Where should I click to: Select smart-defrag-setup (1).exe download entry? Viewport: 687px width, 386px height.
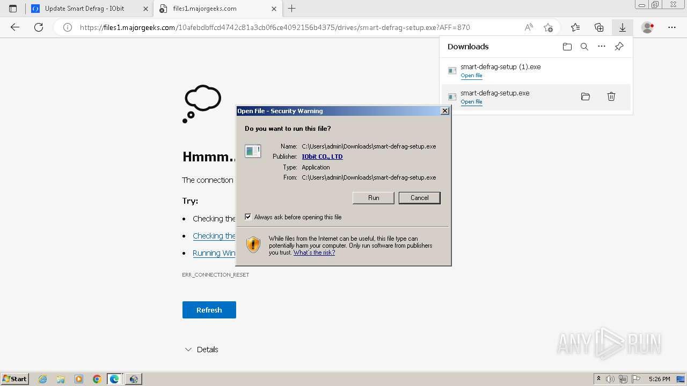click(x=536, y=71)
